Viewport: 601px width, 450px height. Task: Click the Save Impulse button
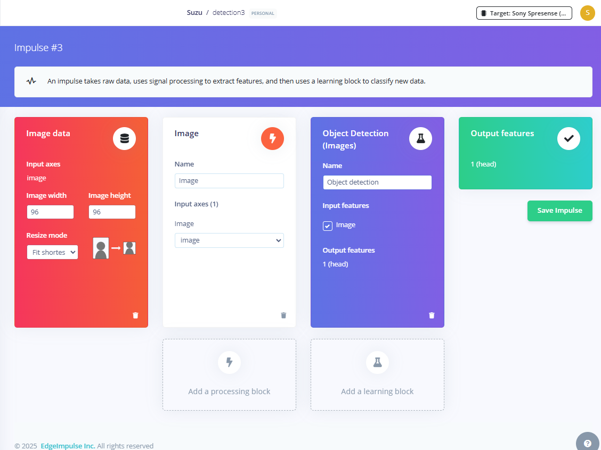(559, 211)
